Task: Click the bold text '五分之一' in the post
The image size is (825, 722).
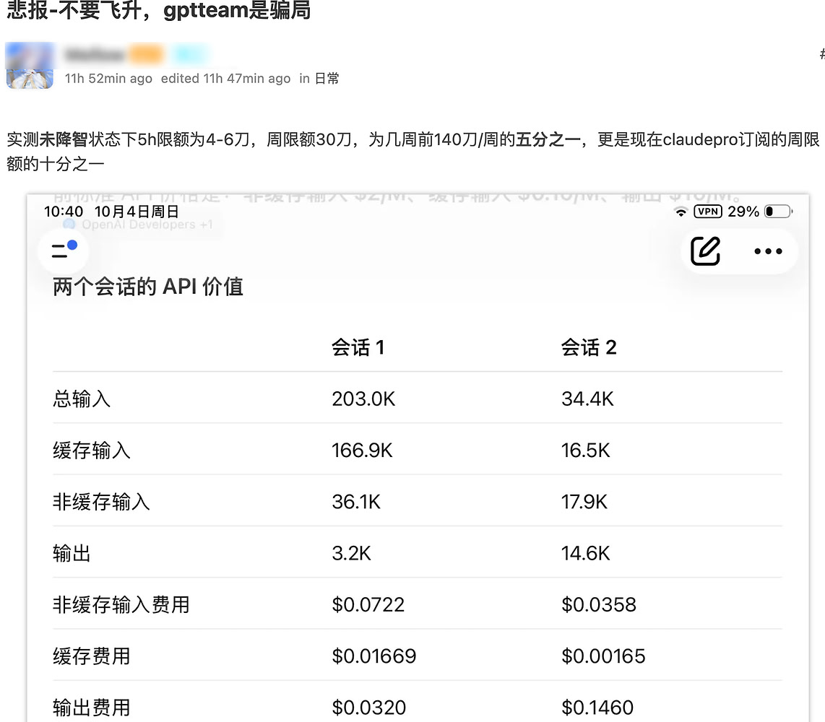Action: point(548,139)
